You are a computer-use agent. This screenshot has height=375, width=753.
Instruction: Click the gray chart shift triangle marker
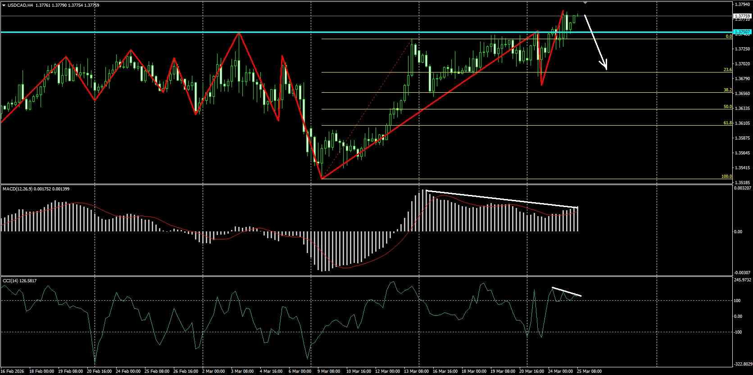point(585,2)
